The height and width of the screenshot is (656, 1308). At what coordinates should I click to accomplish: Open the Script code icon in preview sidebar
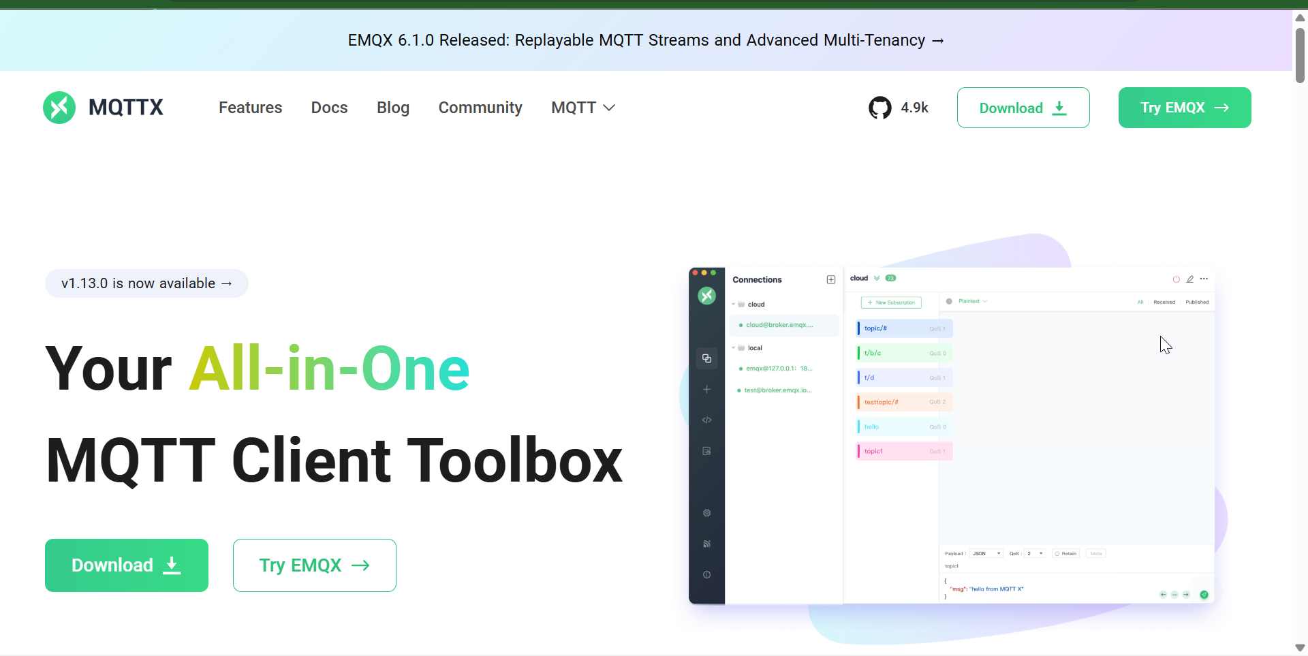point(706,420)
